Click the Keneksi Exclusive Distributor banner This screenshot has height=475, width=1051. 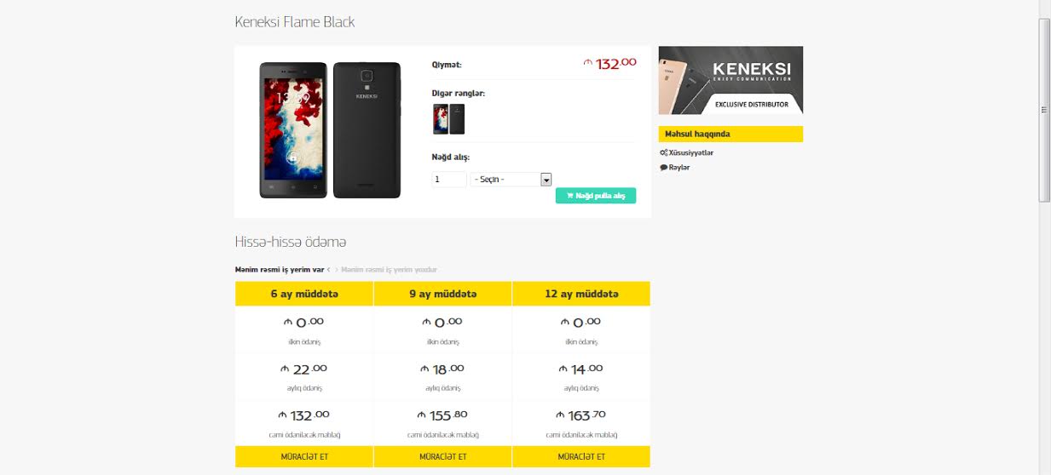coord(731,80)
